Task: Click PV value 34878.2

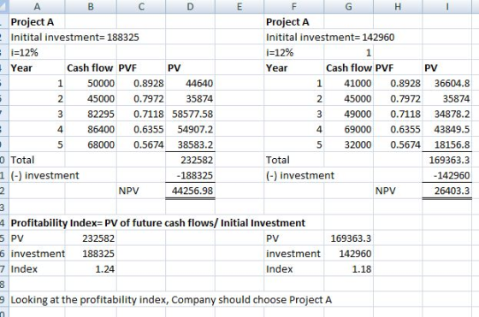Action: pyautogui.click(x=452, y=114)
